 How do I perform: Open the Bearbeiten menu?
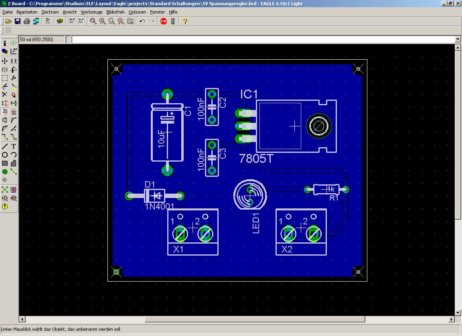pos(27,12)
